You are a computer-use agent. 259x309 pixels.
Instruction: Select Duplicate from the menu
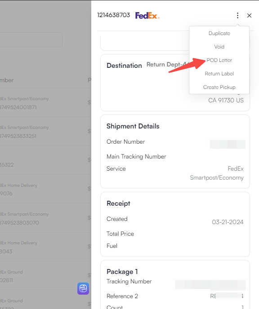219,33
